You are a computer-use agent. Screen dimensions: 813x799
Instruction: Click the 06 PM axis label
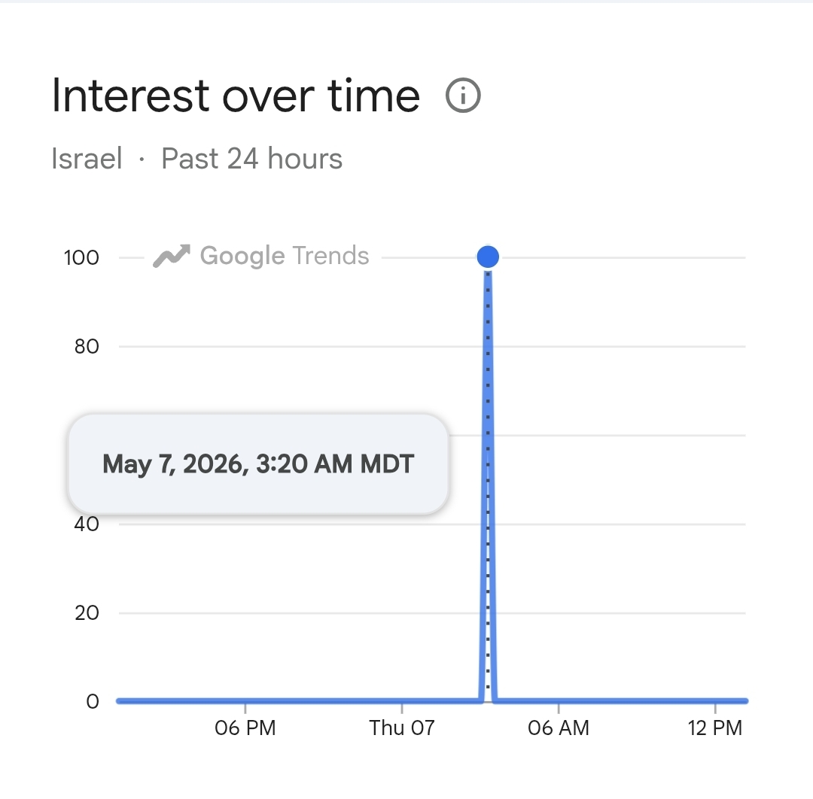click(x=245, y=728)
